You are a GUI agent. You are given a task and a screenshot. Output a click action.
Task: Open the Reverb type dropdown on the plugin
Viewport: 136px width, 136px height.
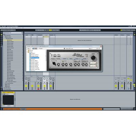coord(85,61)
